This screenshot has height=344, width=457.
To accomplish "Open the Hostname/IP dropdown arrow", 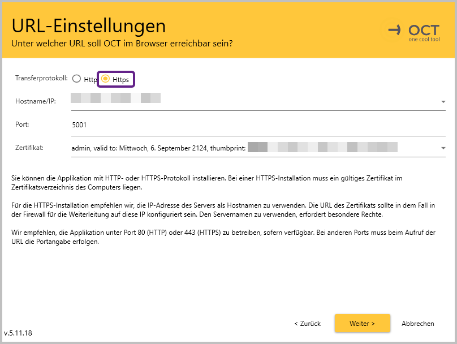I will click(443, 102).
